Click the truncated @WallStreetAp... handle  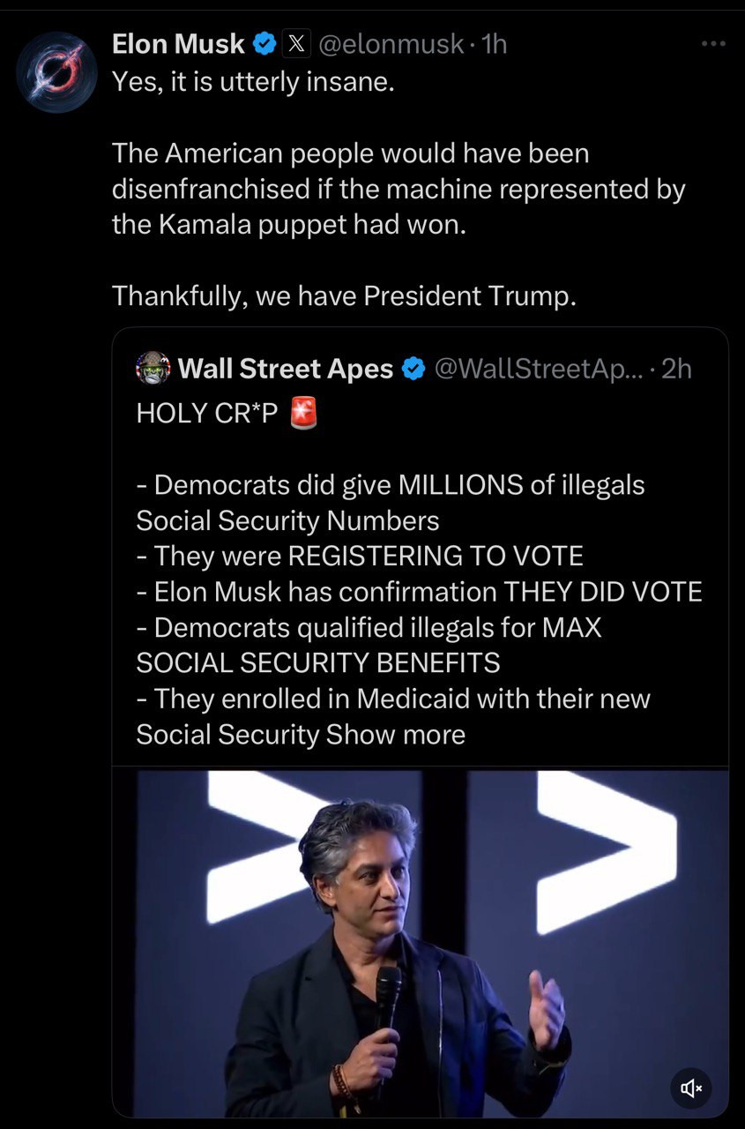click(x=536, y=369)
